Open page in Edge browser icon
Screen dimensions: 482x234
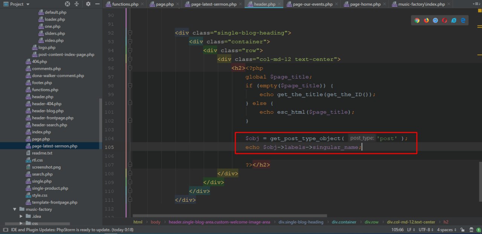coord(463,20)
